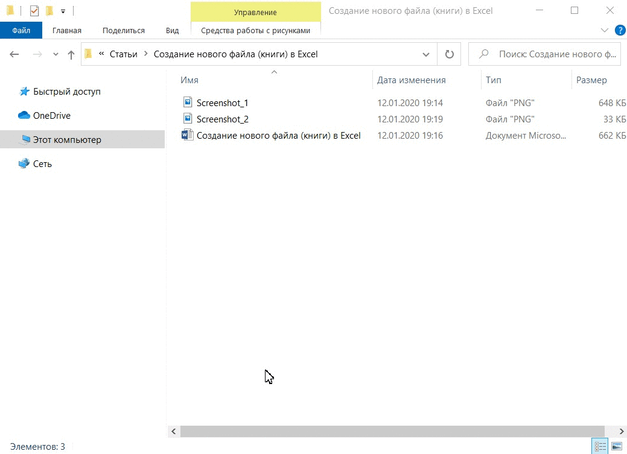The image size is (627, 454).
Task: Click the magnifier search icon
Action: tap(484, 54)
